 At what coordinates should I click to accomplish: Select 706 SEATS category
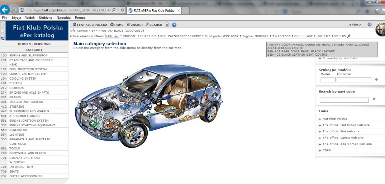[x=34, y=171]
